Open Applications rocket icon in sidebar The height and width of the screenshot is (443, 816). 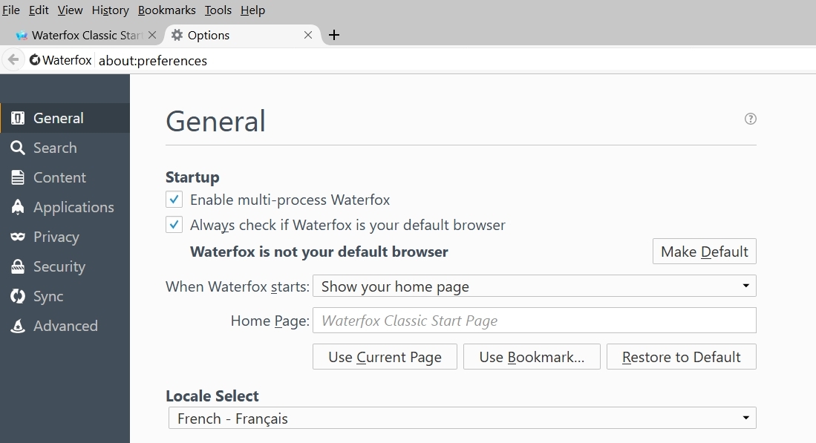(18, 207)
